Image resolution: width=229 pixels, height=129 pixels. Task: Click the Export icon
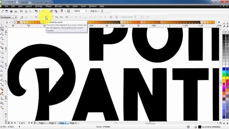[56, 11]
